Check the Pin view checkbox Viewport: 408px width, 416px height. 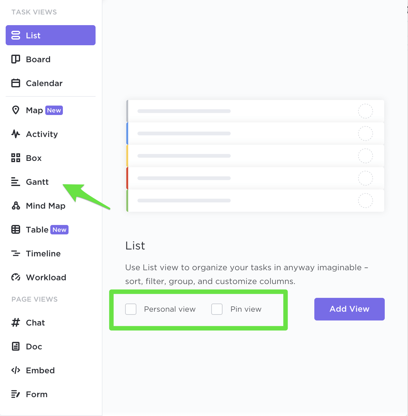tap(217, 309)
